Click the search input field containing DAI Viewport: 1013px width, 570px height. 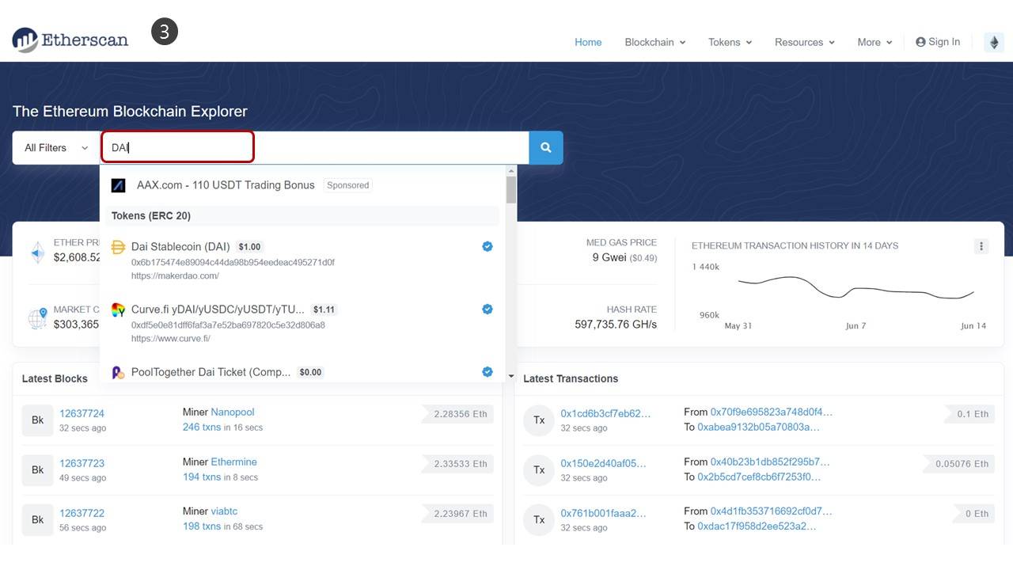point(317,148)
